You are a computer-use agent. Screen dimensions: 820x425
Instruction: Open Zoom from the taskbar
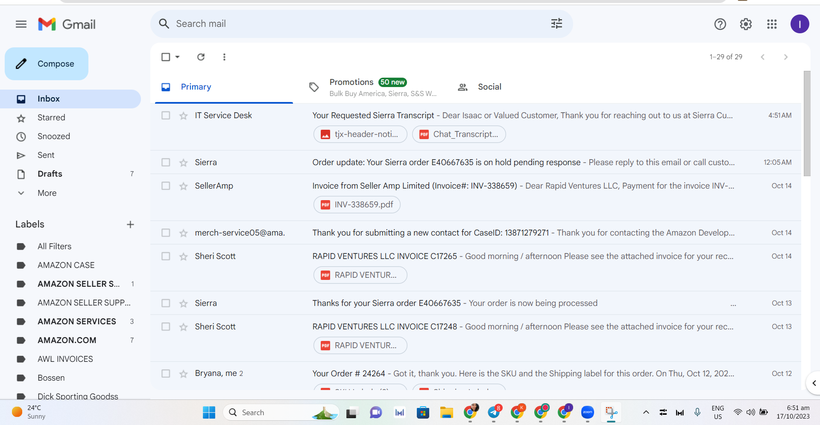pos(588,413)
